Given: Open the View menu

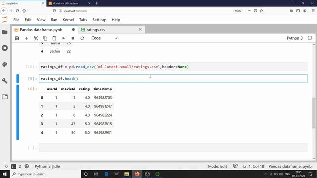Looking at the screenshot, I should pos(41,20).
